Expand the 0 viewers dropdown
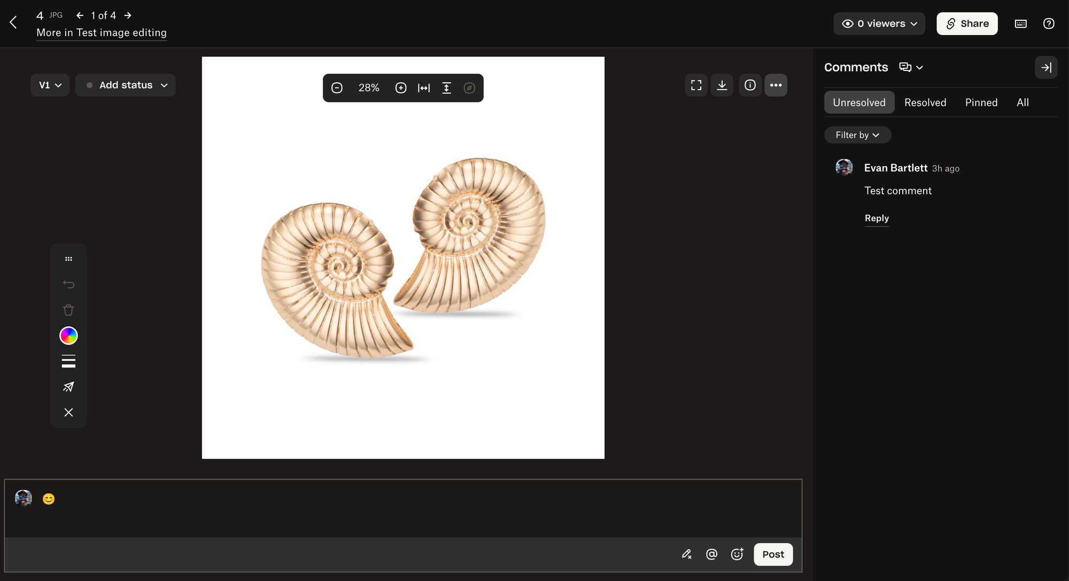1069x581 pixels. point(879,24)
